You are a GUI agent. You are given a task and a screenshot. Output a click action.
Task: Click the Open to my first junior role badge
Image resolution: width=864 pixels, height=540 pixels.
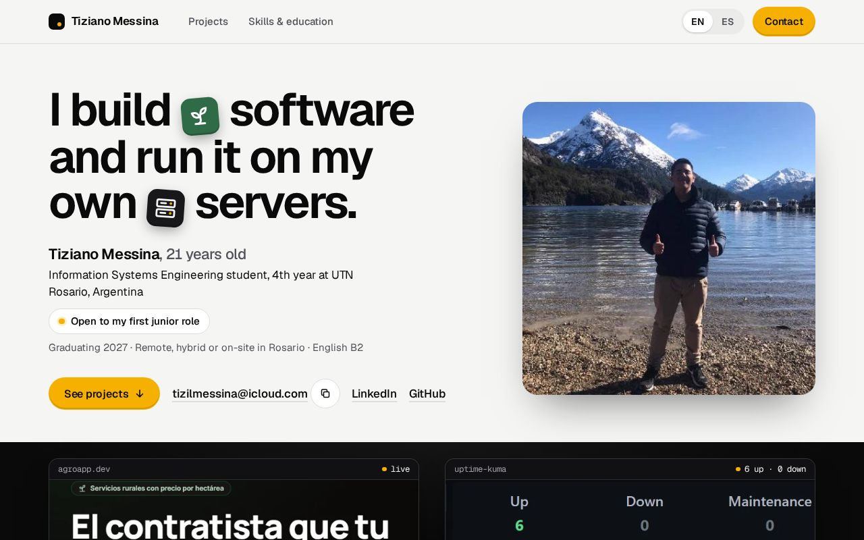(129, 321)
